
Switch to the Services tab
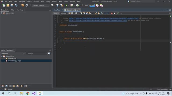click(20, 10)
